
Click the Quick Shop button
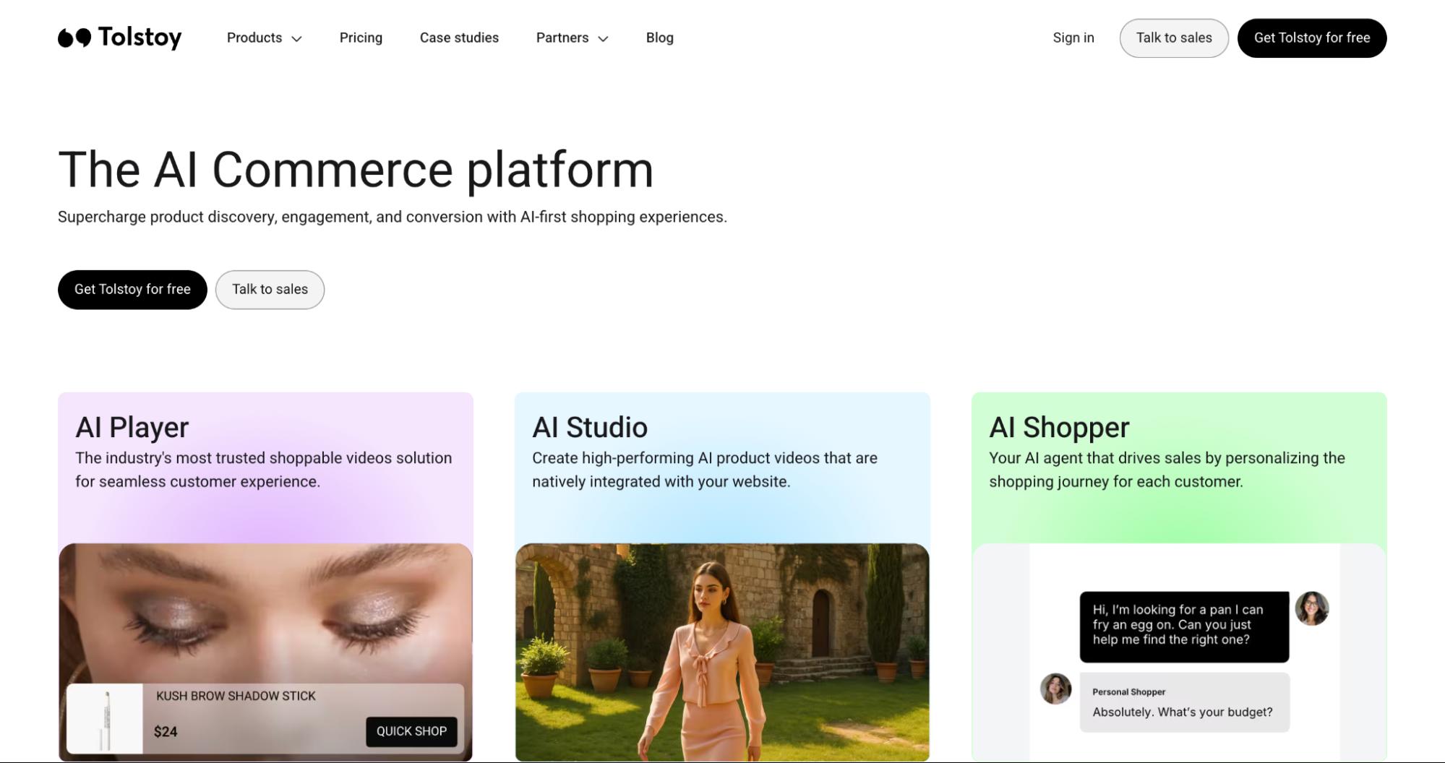click(411, 730)
